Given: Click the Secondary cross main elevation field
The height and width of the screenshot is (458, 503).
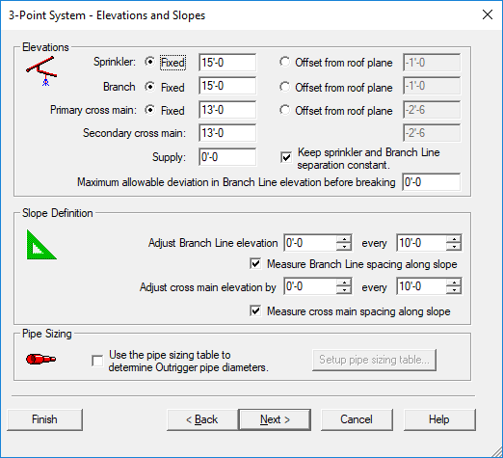Looking at the screenshot, I should coord(227,133).
